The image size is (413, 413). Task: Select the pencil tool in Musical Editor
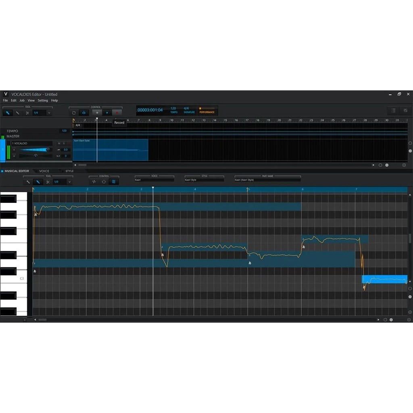(x=38, y=182)
